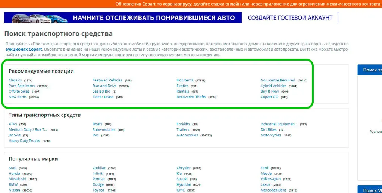Select Jet Skis vehicle type
382x193 pixels.
(15, 135)
